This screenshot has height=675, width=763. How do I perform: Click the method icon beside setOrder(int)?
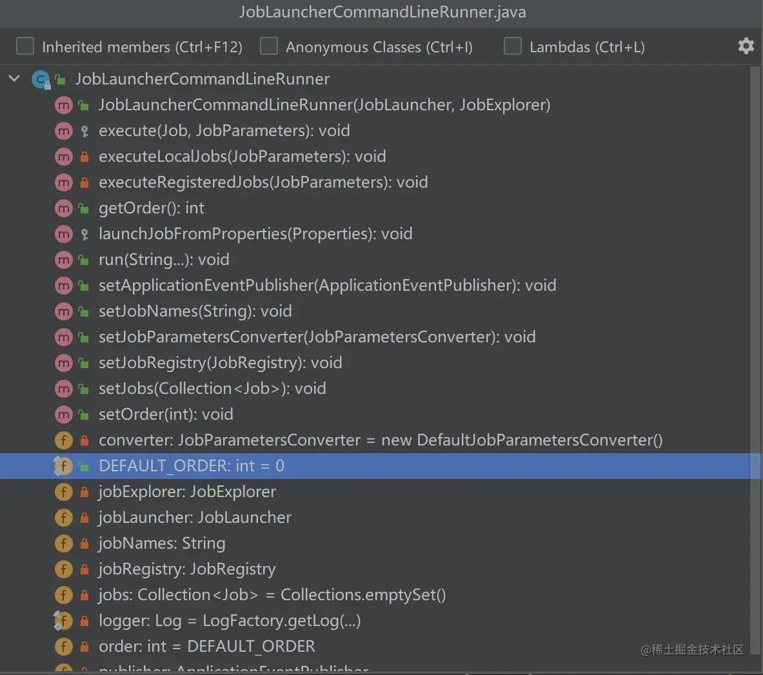[x=63, y=415]
